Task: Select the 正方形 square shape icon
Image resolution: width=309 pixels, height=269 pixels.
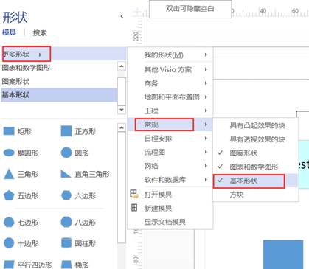Action: pos(66,131)
